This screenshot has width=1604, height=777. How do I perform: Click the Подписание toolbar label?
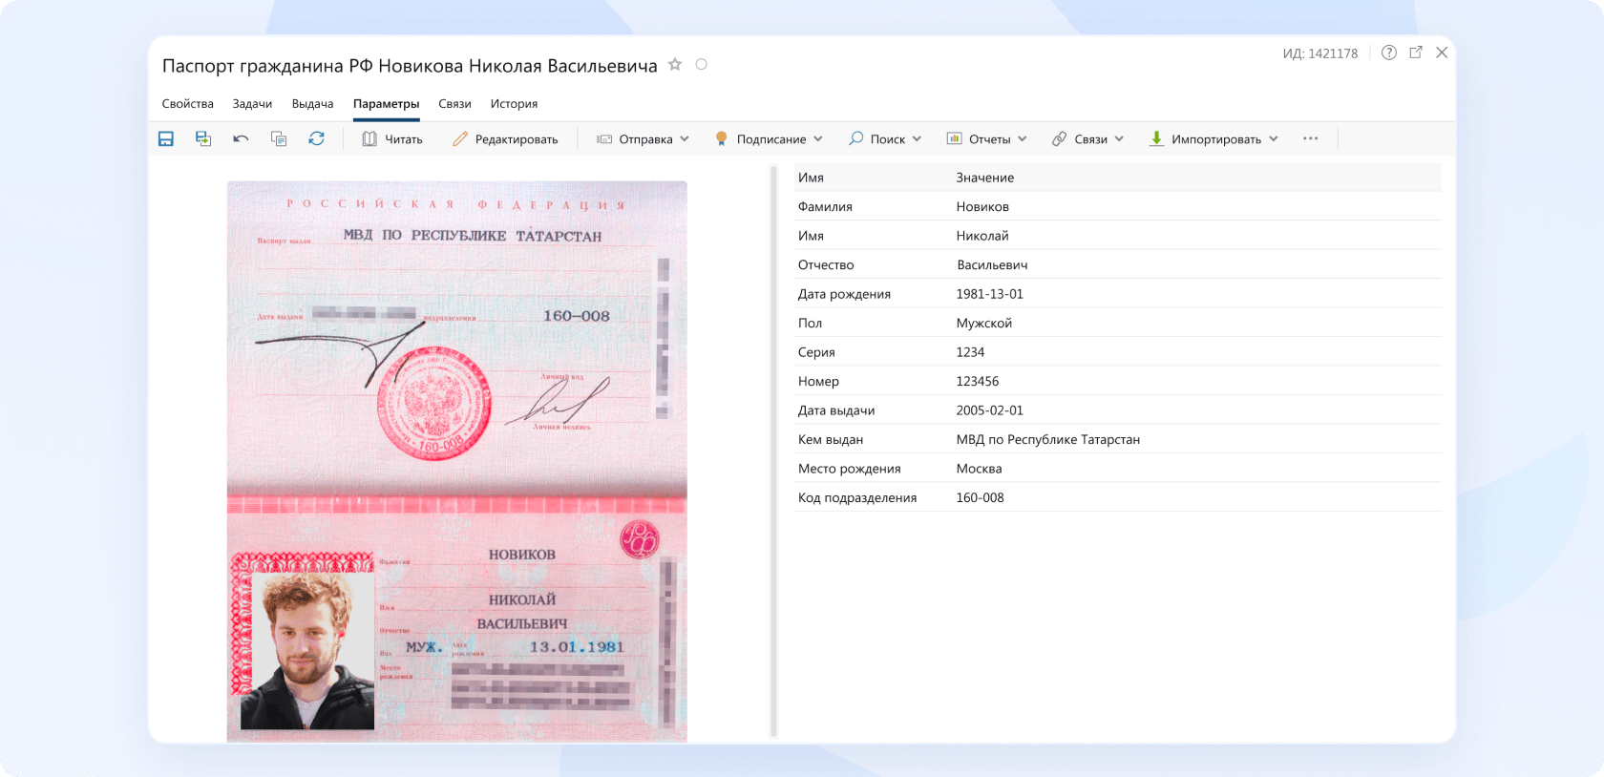tap(771, 139)
